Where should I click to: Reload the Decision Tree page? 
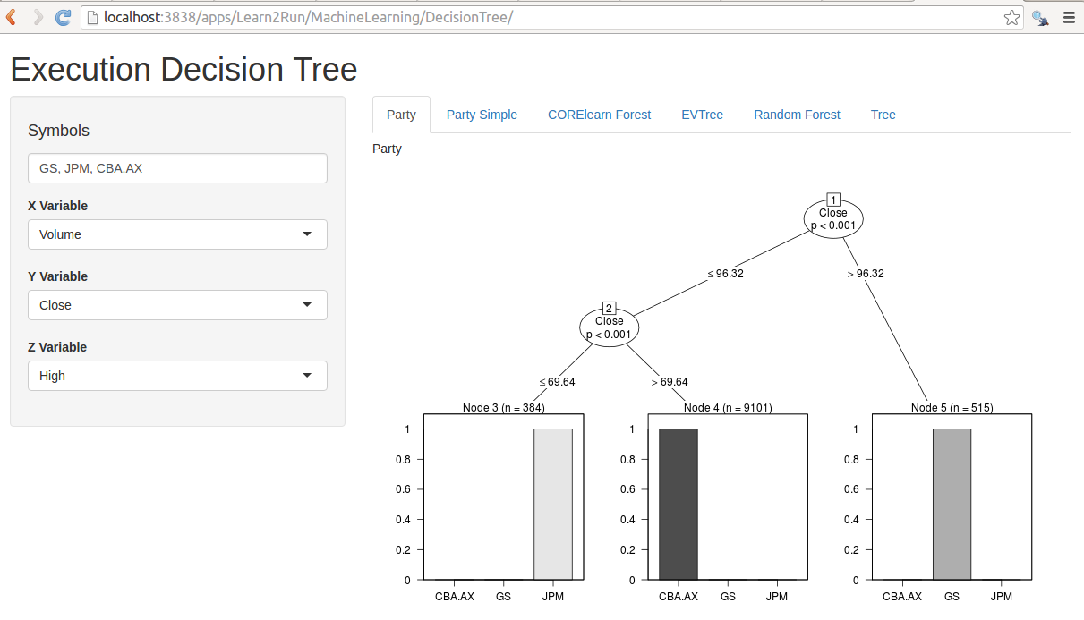62,16
